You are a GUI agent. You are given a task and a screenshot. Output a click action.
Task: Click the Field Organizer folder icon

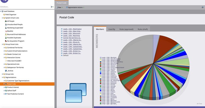click(x=4, y=15)
